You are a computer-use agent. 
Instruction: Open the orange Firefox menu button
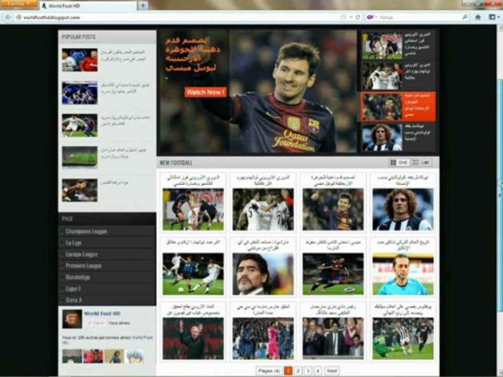tap(19, 4)
